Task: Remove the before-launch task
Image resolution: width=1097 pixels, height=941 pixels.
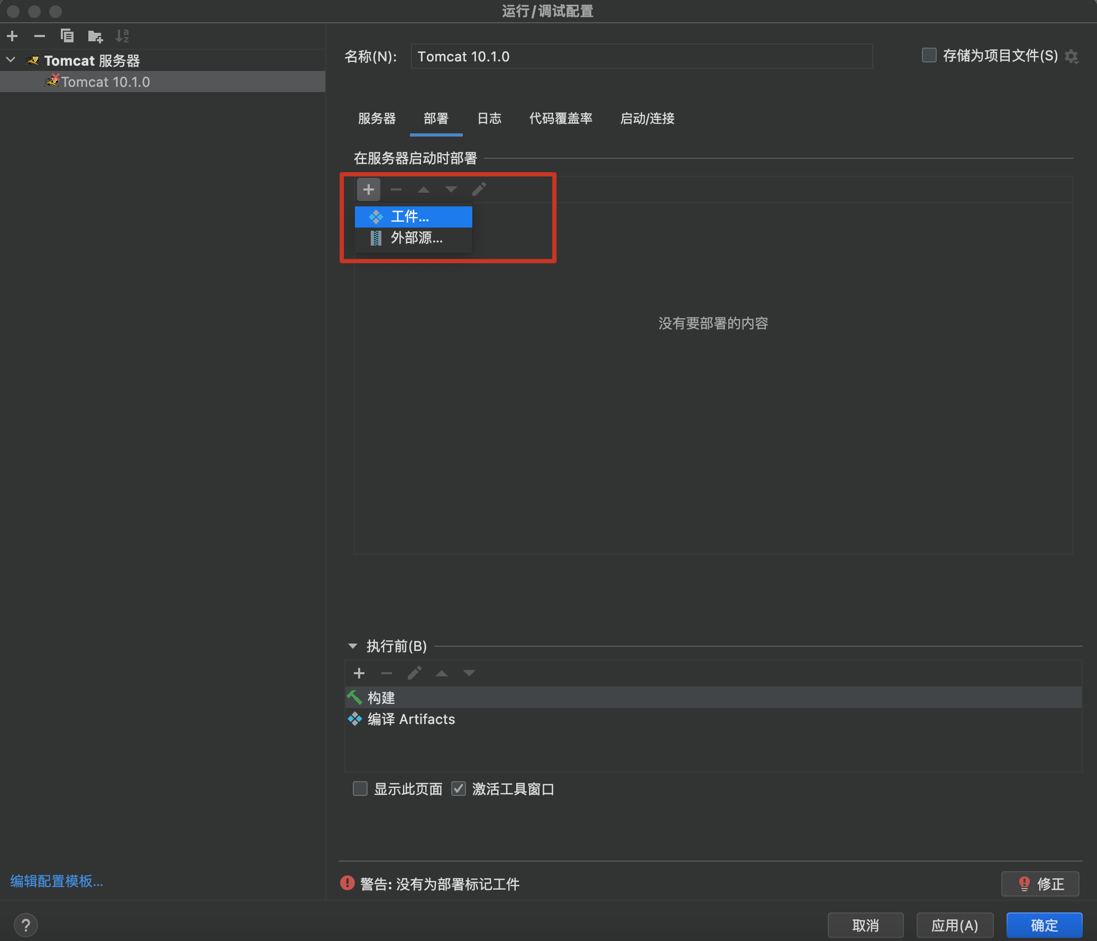Action: pos(387,673)
